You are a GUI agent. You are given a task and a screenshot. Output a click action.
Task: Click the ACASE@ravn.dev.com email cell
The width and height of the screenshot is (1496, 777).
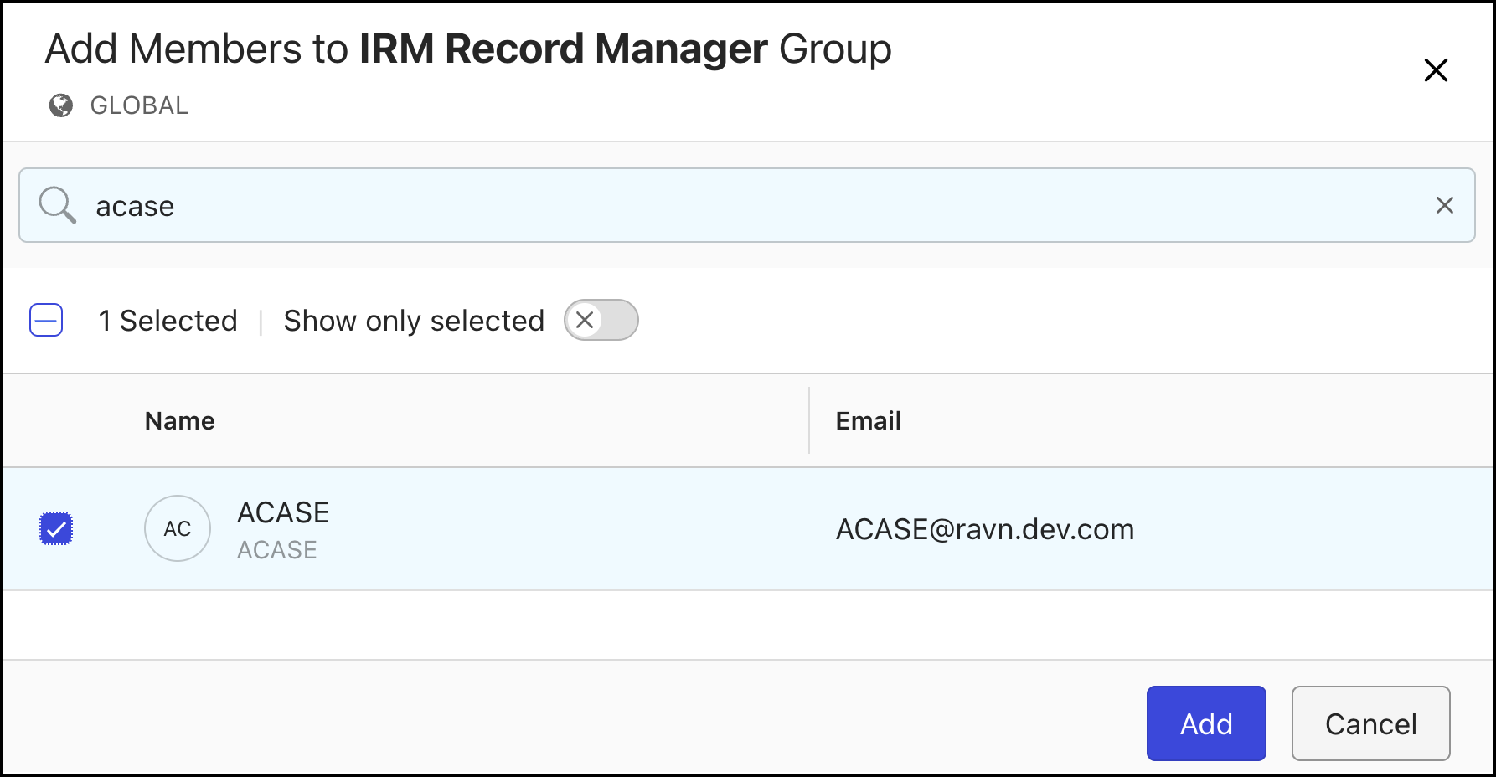(x=985, y=529)
